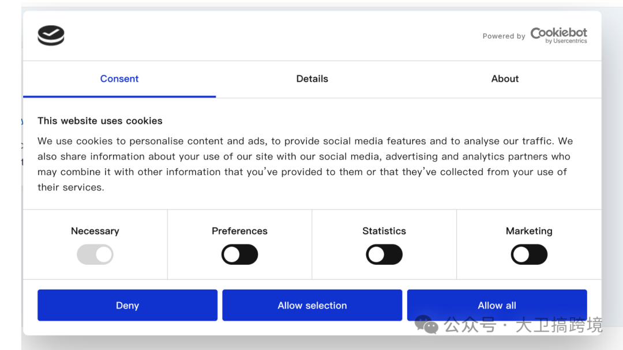This screenshot has width=623, height=350.
Task: Toggle the Necessary cookies switch
Action: [x=95, y=254]
